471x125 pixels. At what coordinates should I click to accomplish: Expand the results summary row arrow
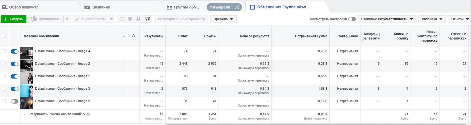24,114
